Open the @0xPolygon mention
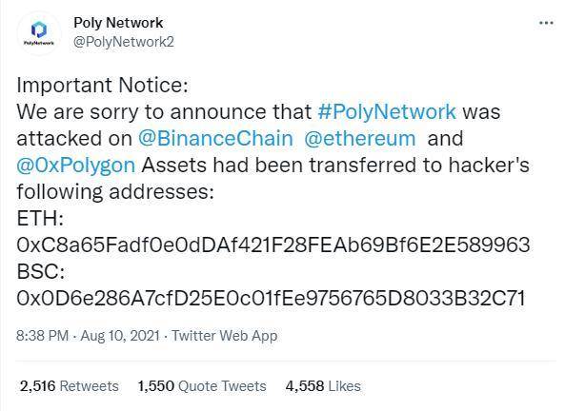 pyautogui.click(x=76, y=166)
